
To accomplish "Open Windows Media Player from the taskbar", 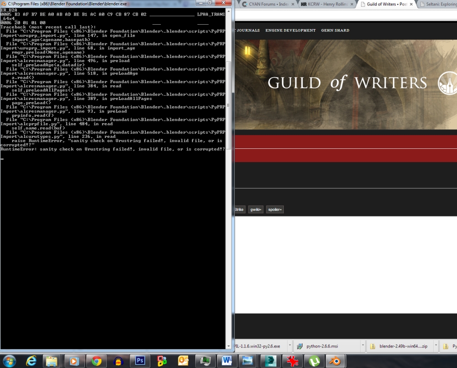I will (x=74, y=361).
